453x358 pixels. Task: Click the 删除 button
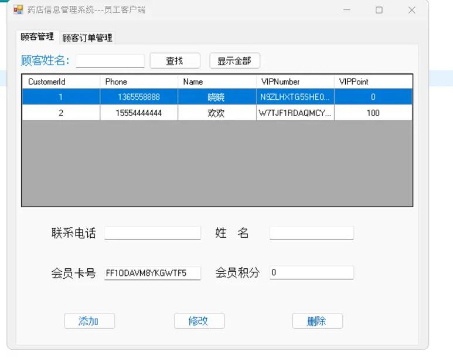coord(318,321)
